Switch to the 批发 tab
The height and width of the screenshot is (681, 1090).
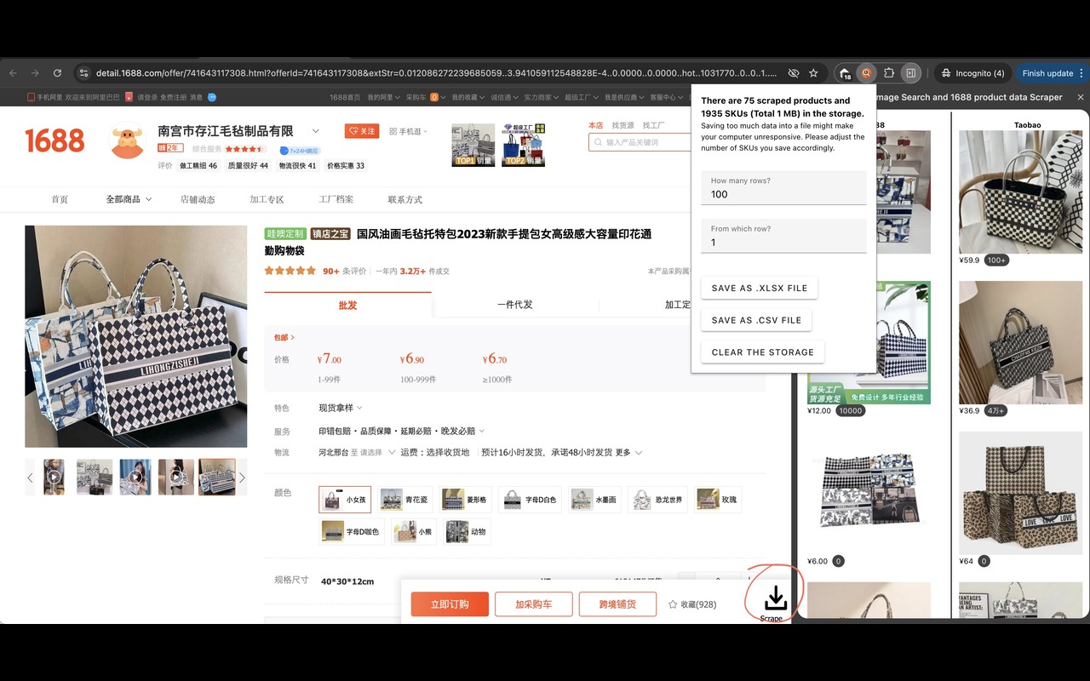[x=347, y=305]
